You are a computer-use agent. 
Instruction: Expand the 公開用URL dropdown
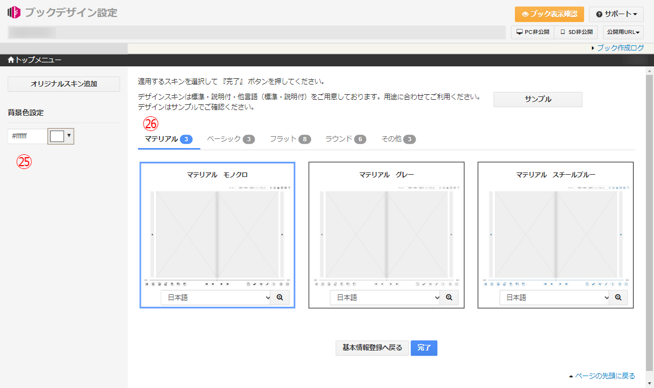[x=623, y=32]
